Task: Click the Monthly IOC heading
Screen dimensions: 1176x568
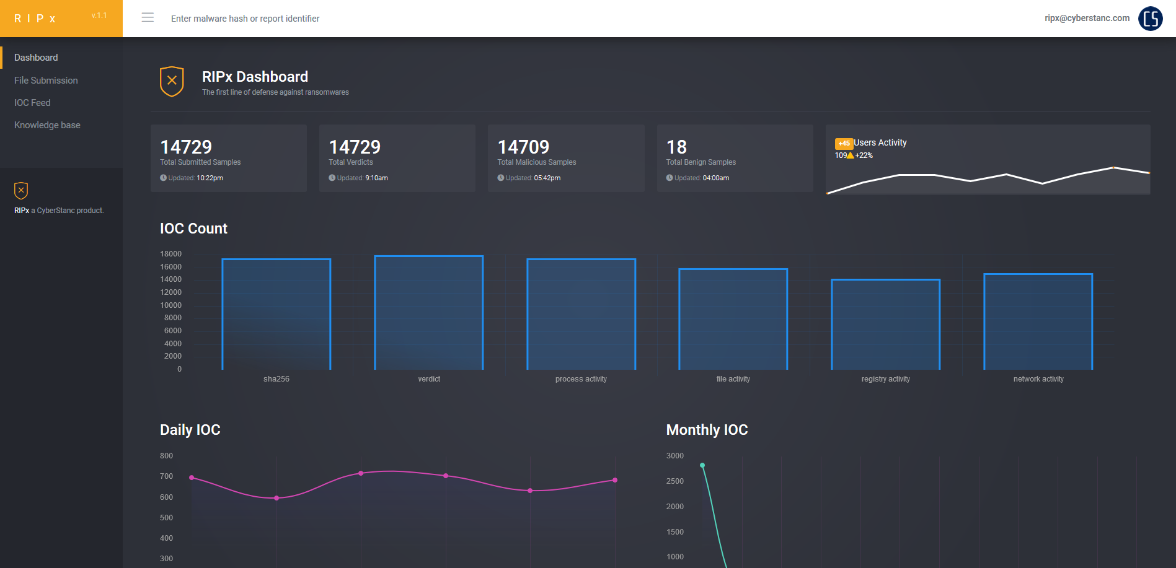Action: 707,430
